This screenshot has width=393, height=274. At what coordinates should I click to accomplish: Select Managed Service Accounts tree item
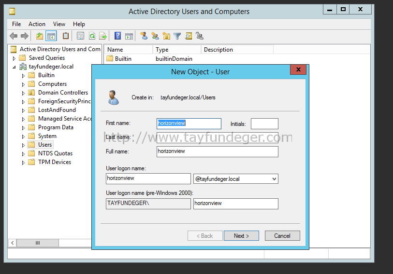(x=65, y=119)
